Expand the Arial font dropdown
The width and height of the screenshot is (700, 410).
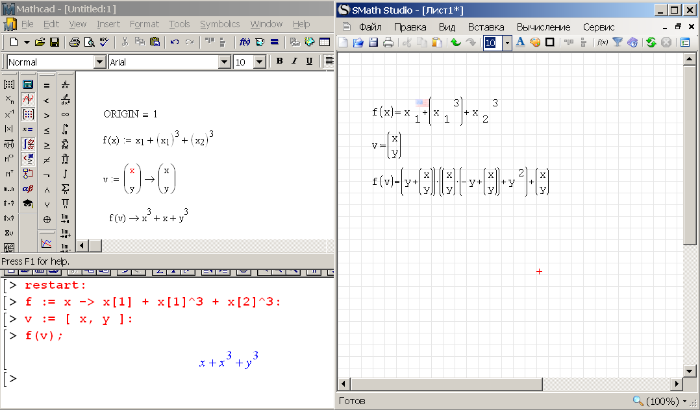225,62
